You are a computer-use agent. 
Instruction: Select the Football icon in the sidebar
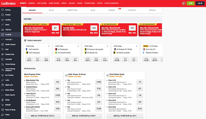[3, 35]
